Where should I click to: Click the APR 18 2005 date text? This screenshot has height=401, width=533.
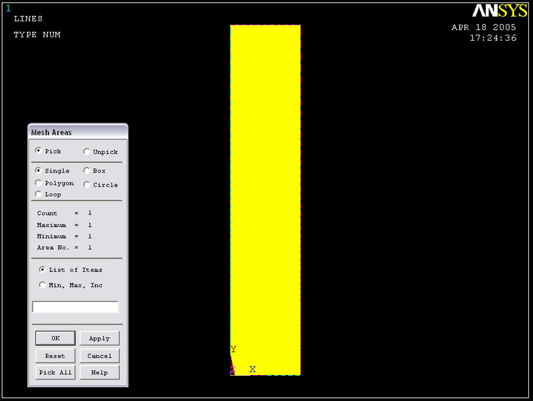pyautogui.click(x=484, y=27)
